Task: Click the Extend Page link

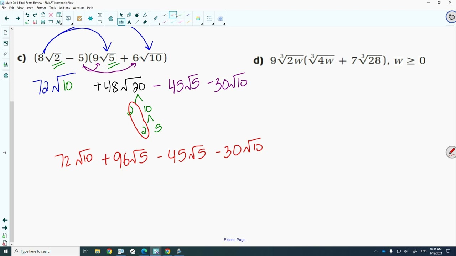Action: [235, 240]
